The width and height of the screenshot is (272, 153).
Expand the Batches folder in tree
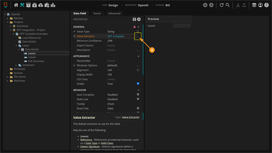pyautogui.click(x=8, y=18)
